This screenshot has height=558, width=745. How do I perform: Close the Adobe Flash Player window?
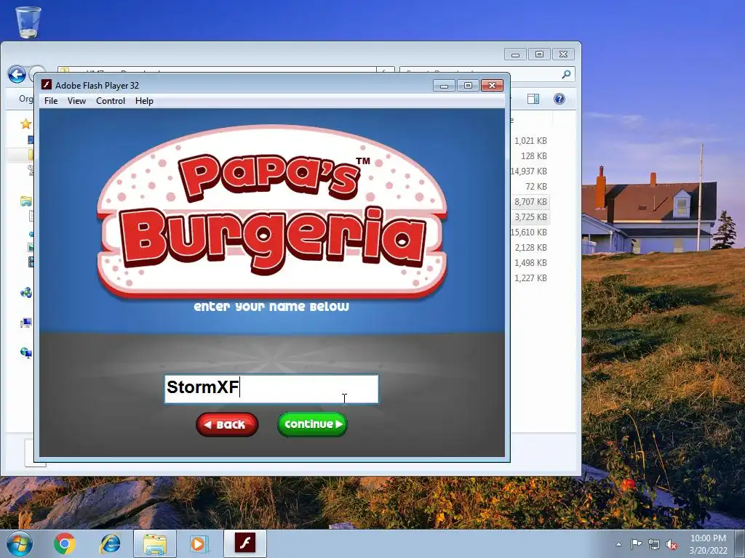493,86
